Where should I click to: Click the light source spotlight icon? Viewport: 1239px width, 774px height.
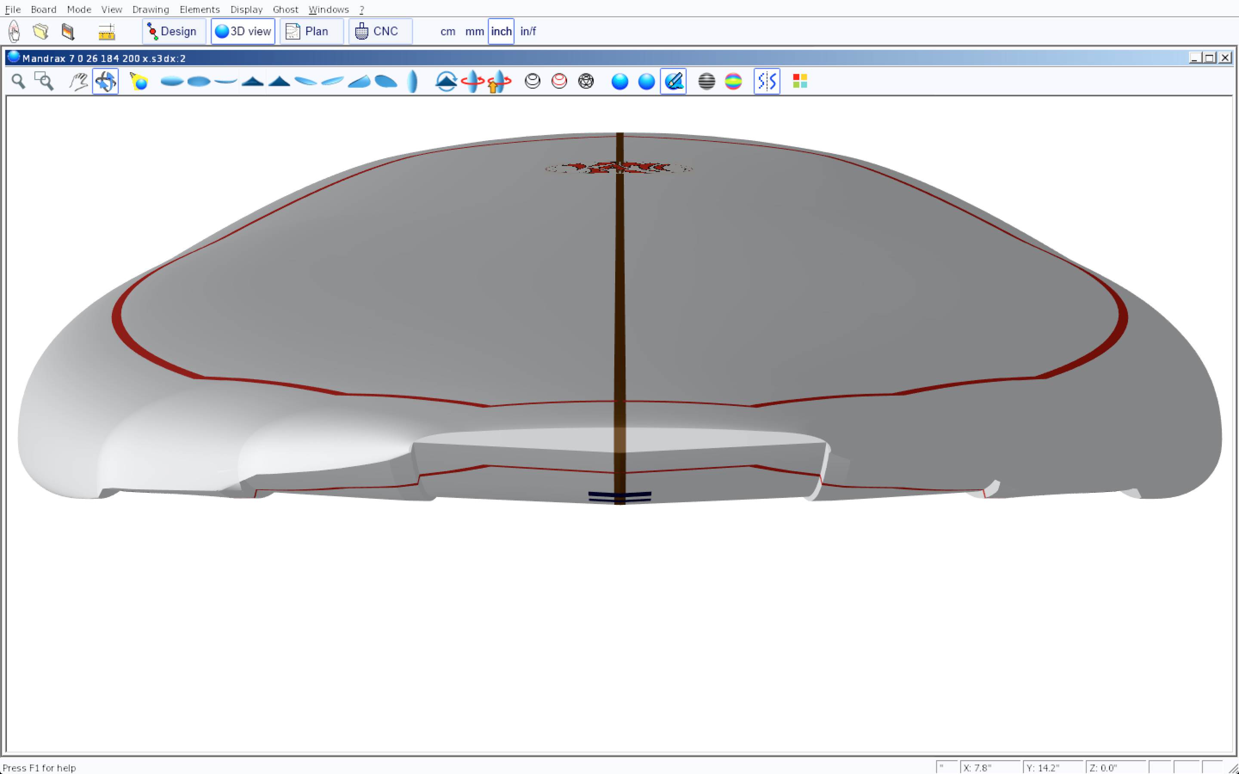pyautogui.click(x=139, y=81)
